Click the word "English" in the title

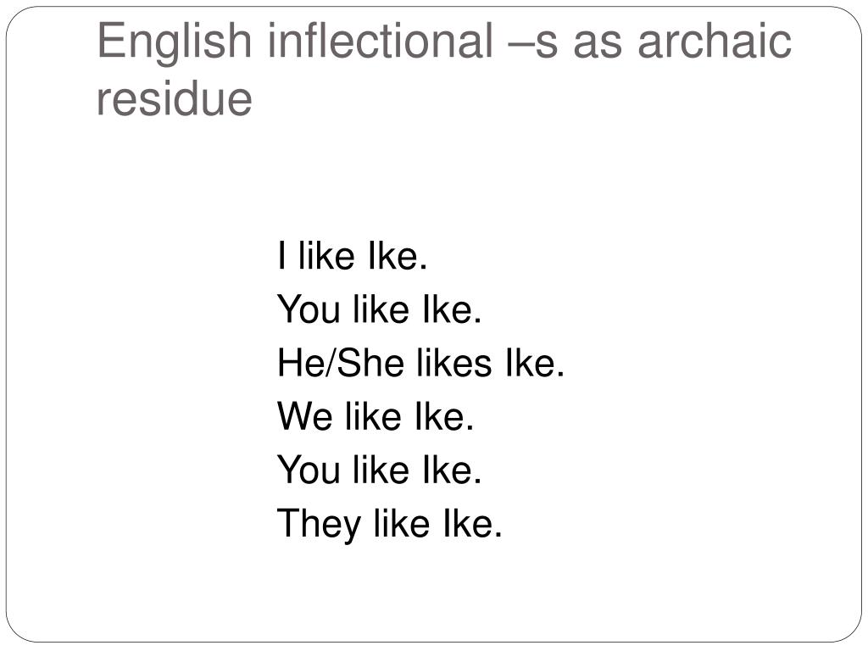pos(175,42)
